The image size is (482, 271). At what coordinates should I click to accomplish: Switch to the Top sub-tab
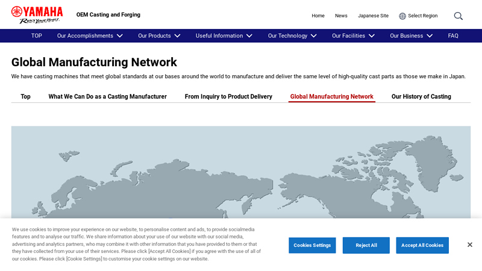[x=25, y=96]
